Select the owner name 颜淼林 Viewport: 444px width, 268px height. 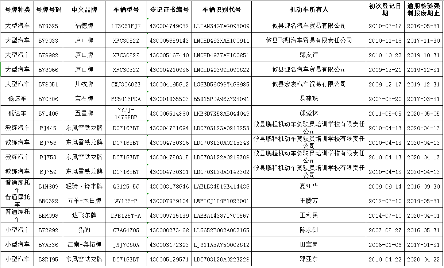(309, 113)
